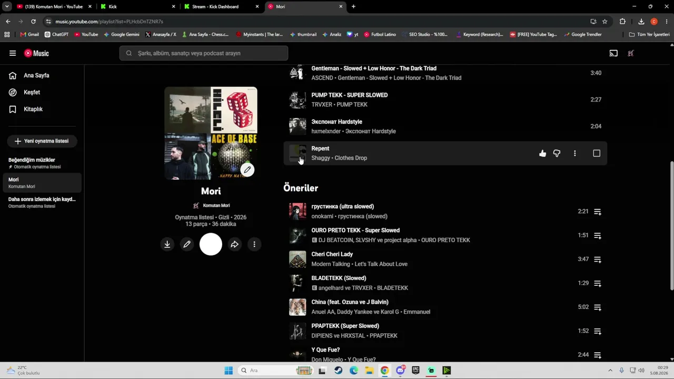Click the song title BLADETEKK (Slowed)
This screenshot has height=379, width=674.
[x=339, y=278]
